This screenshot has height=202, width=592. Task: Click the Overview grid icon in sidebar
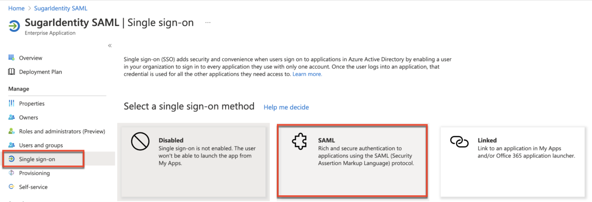(x=11, y=58)
